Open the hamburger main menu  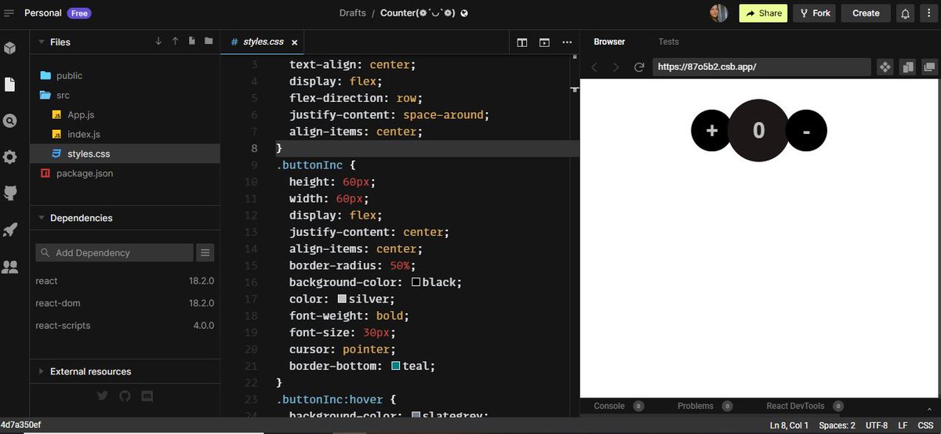tap(9, 13)
